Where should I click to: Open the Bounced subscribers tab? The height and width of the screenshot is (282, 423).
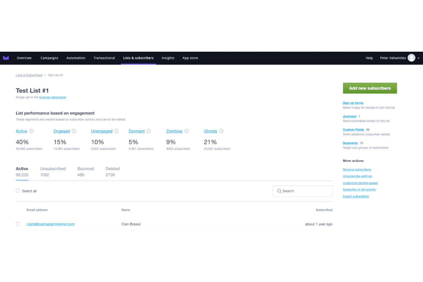coord(85,169)
